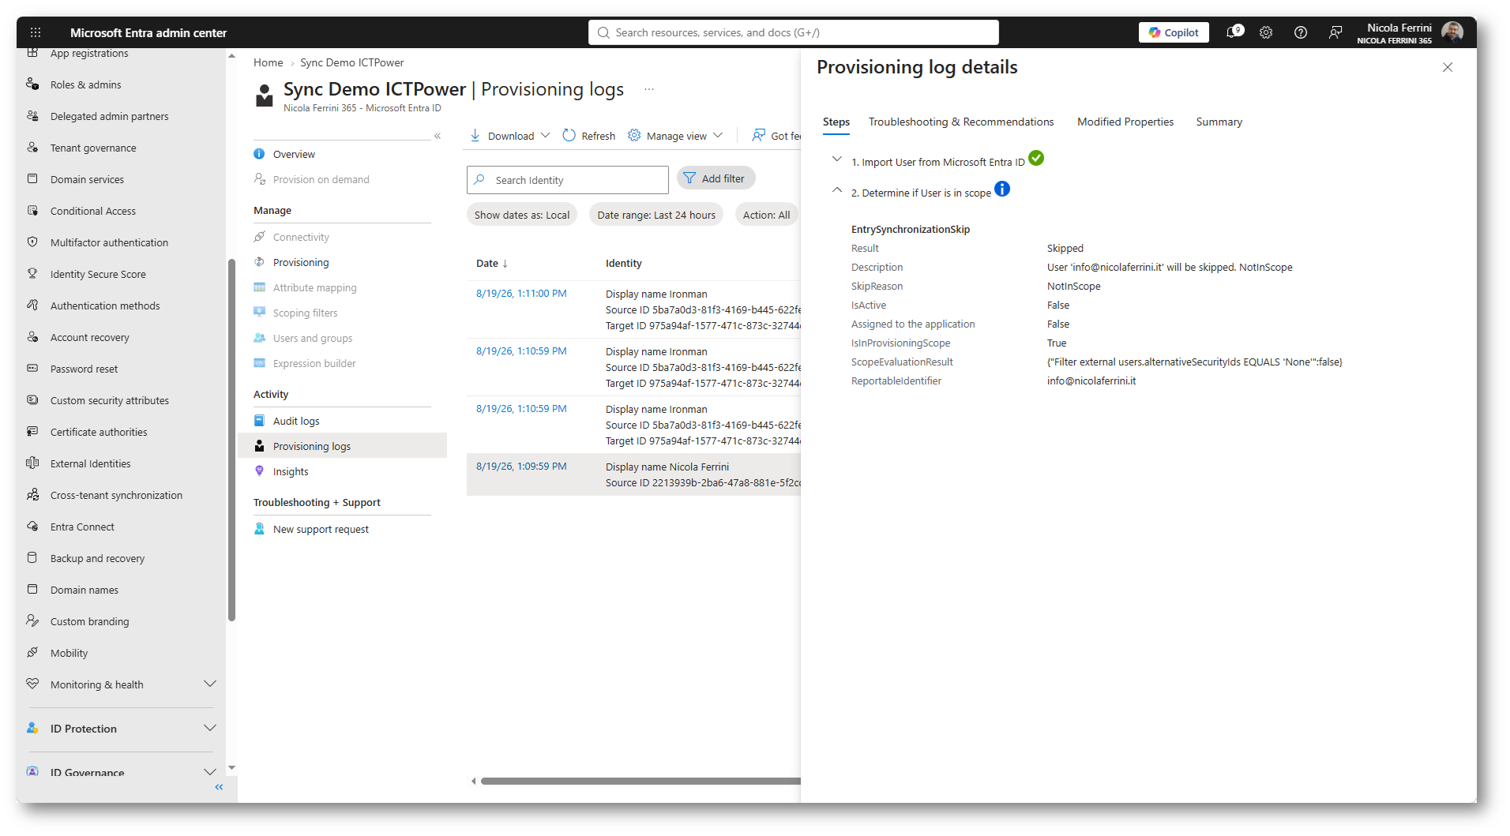Open Sync Demo ICTPower breadcrumb
The height and width of the screenshot is (836, 1510).
[x=351, y=62]
